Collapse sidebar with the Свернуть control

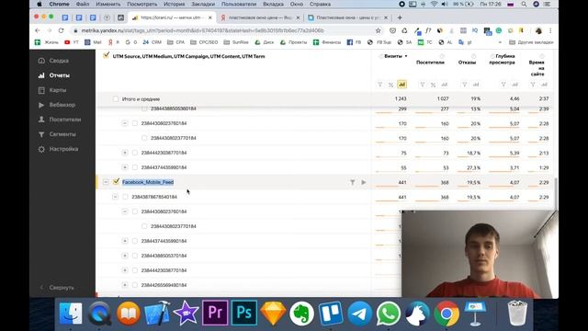point(58,288)
